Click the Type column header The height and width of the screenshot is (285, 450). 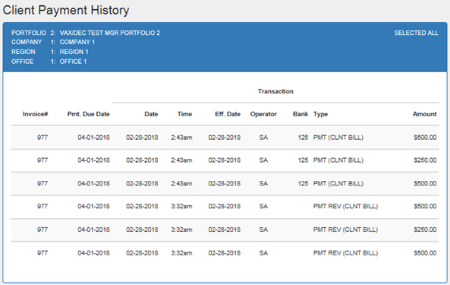click(320, 114)
